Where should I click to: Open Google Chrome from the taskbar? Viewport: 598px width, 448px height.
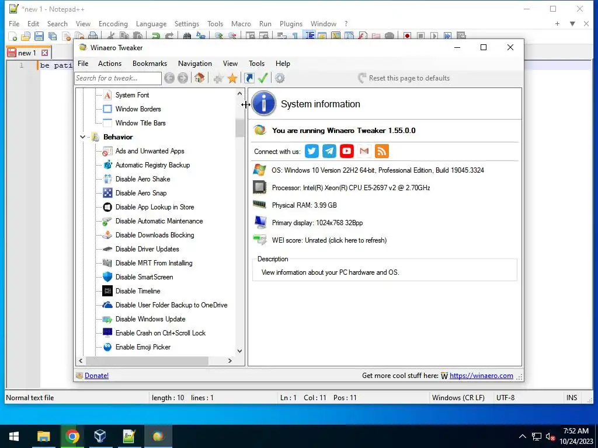(72, 436)
